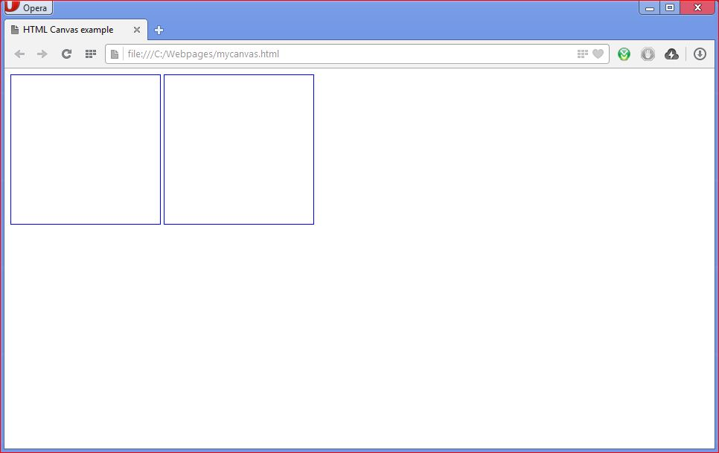Viewport: 719px width, 453px height.
Task: Open the Downloads icon on the toolbar
Action: [x=699, y=54]
